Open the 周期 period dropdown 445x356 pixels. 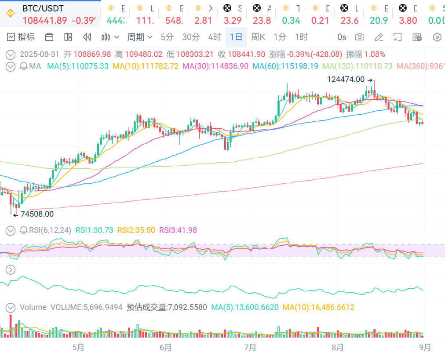(140, 37)
